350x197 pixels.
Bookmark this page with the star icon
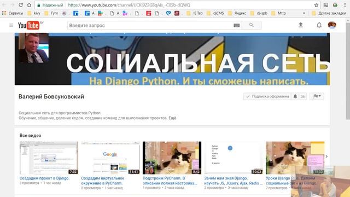pyautogui.click(x=316, y=5)
